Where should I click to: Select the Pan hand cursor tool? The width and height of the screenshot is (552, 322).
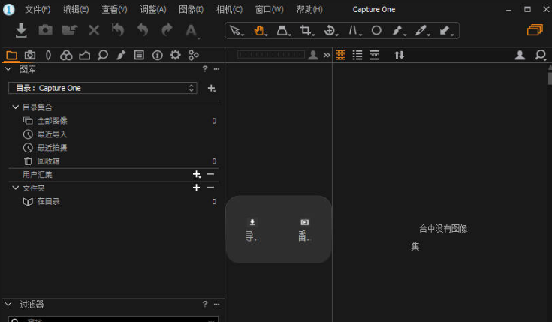260,30
